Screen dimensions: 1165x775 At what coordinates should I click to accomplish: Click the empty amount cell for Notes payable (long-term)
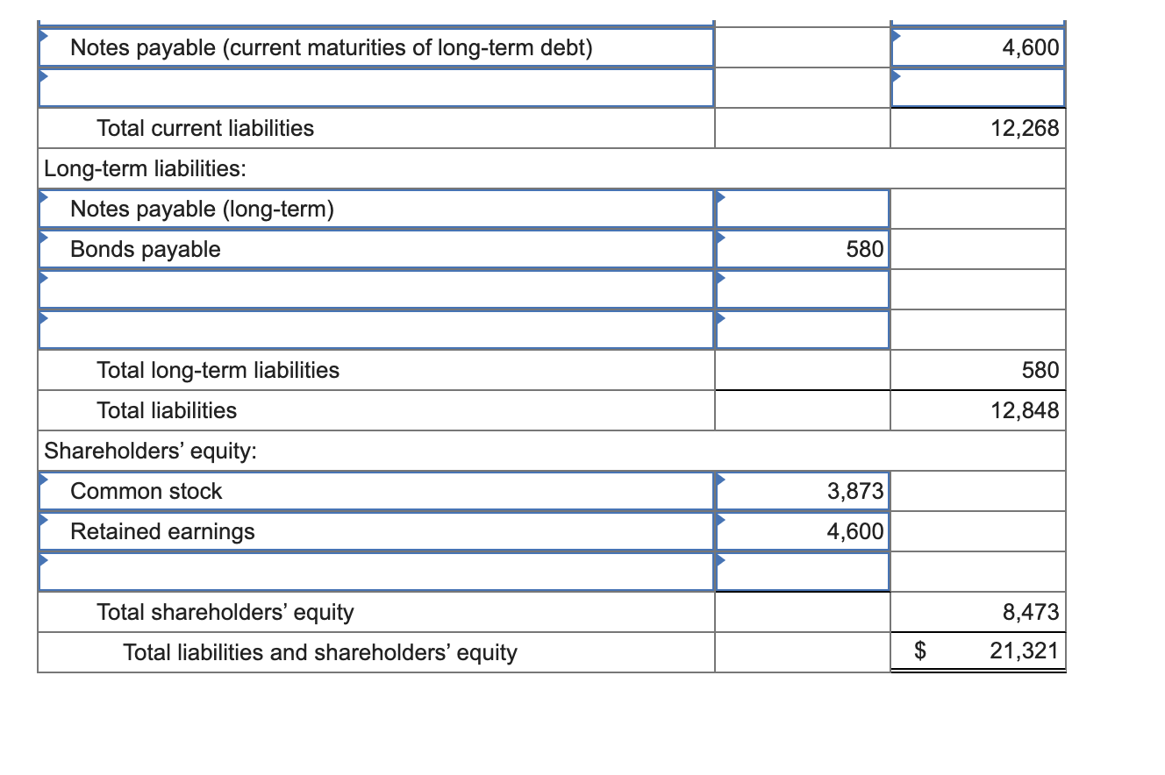(803, 209)
